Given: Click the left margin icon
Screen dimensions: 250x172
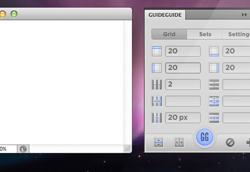Looking at the screenshot, I should 157,68.
